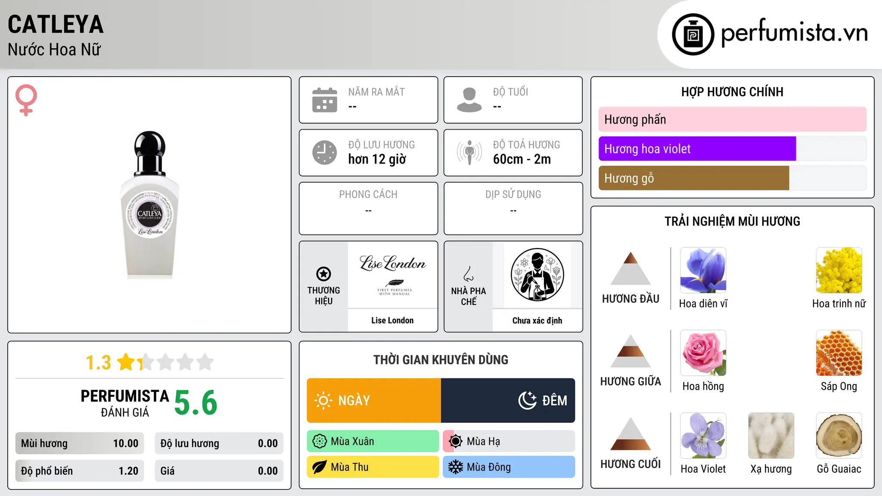Screen dimensions: 882x496
Task: Click the sillage radiating person icon
Action: pos(469,152)
